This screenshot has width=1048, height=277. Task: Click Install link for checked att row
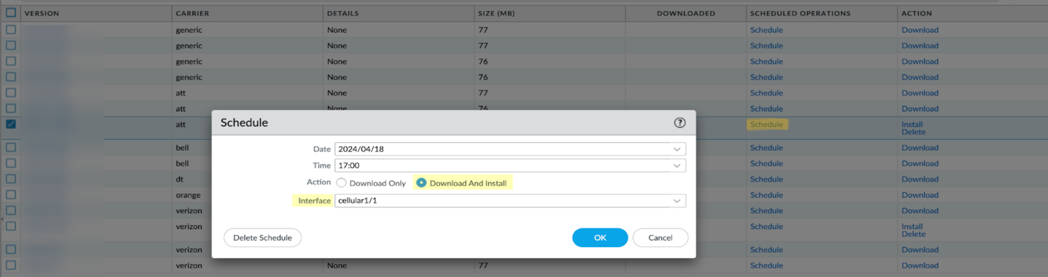coord(912,124)
